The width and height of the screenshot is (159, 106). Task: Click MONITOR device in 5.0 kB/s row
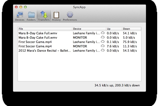point(80,38)
